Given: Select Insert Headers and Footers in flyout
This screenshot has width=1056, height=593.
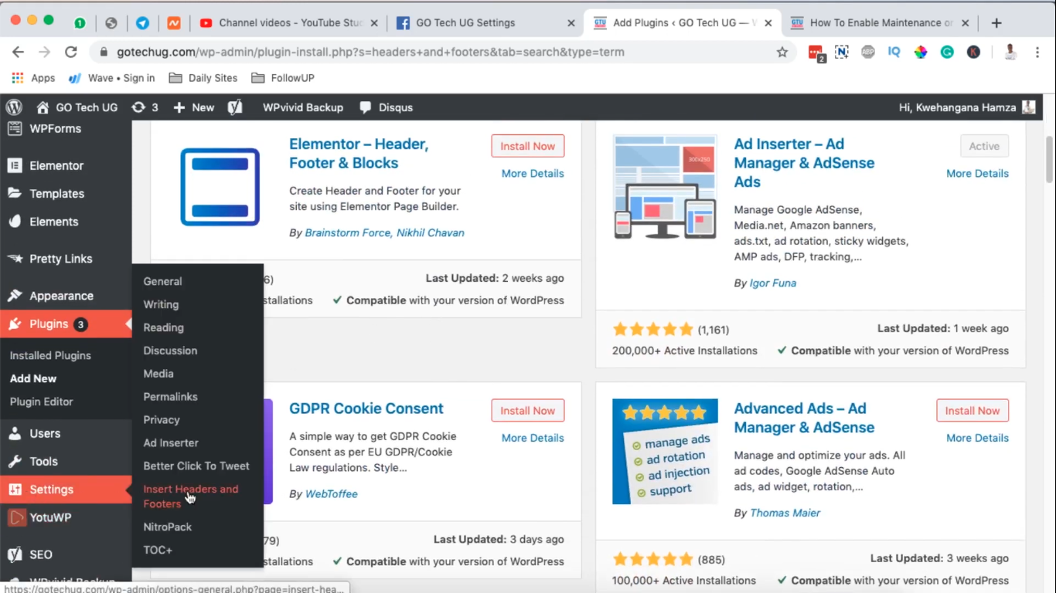Looking at the screenshot, I should point(191,496).
